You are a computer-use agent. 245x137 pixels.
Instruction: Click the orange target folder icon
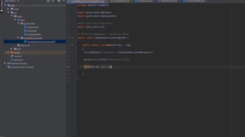[x=12, y=53]
